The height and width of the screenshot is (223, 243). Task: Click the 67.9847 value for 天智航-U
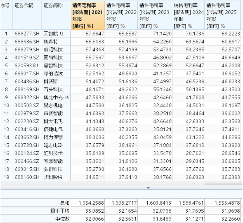coord(95,34)
